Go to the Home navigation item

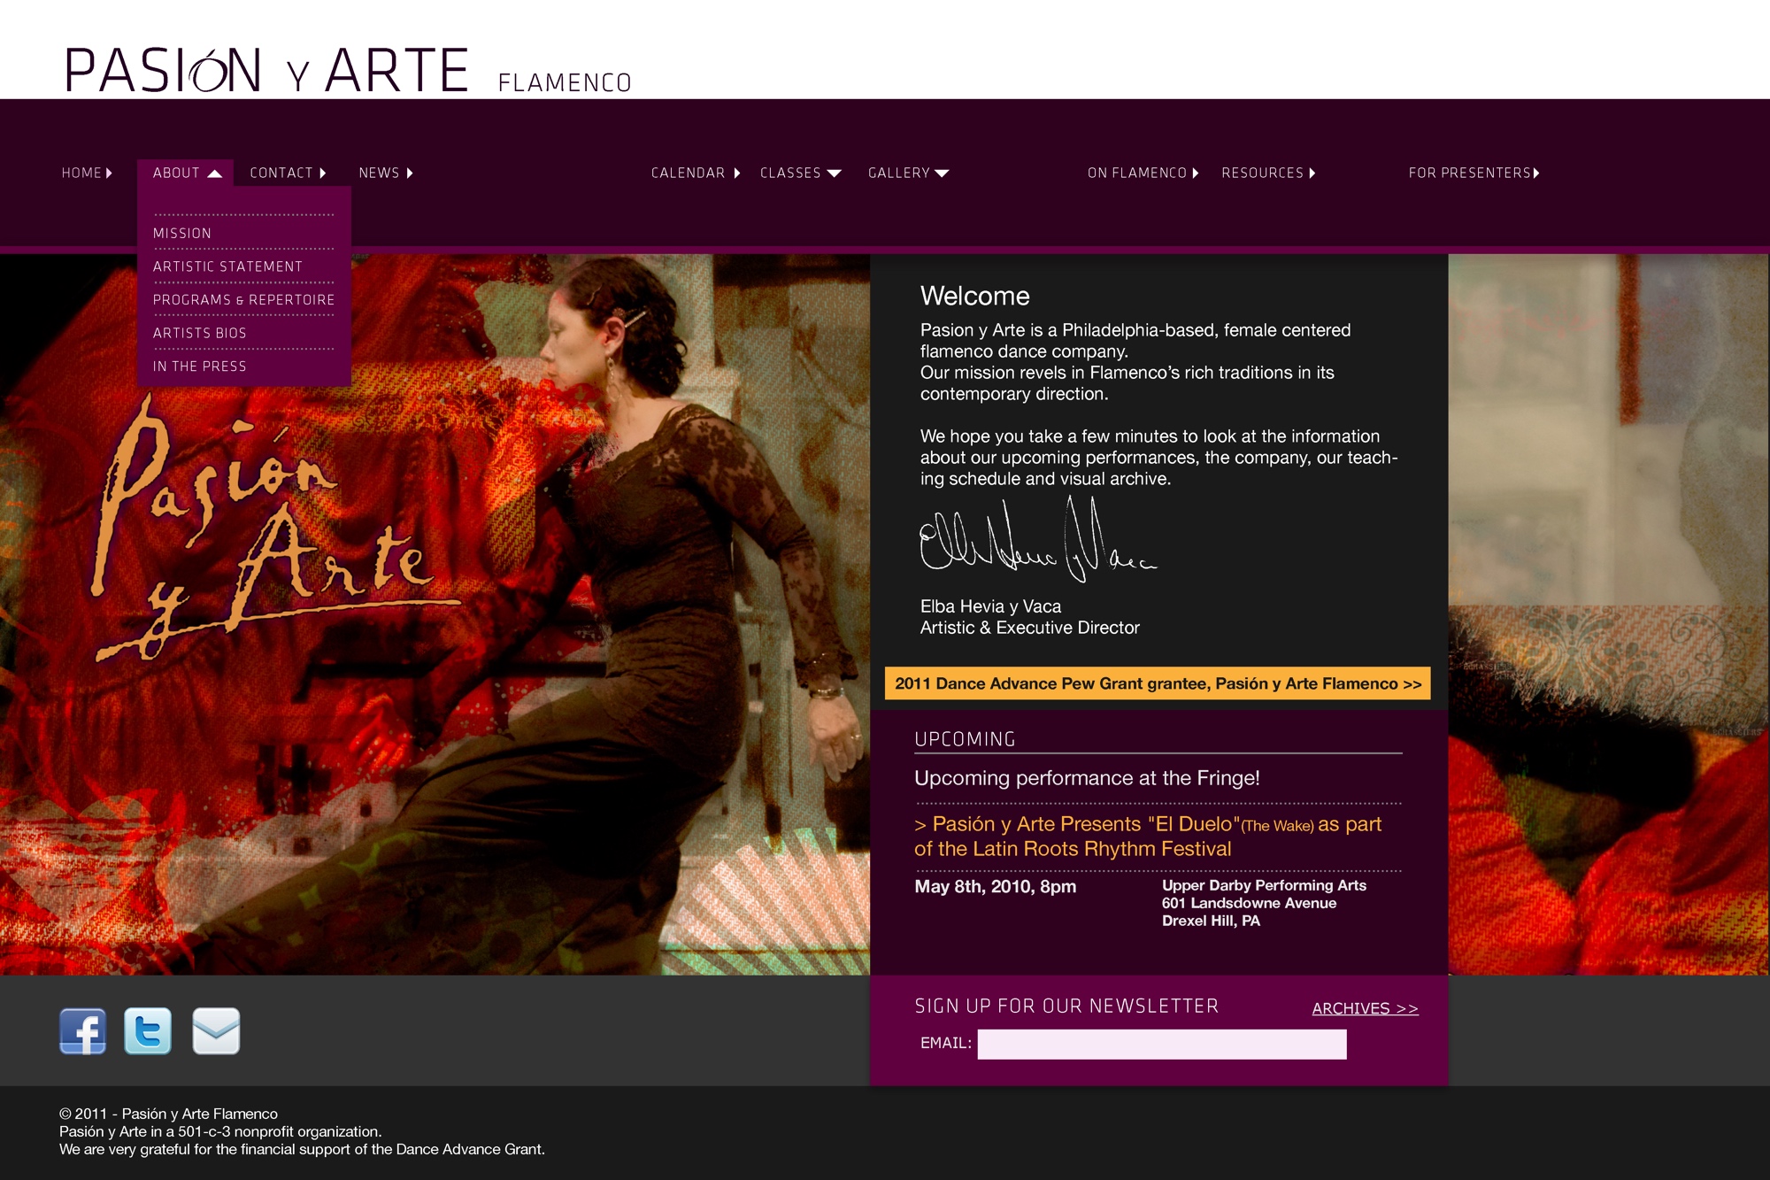(x=87, y=173)
